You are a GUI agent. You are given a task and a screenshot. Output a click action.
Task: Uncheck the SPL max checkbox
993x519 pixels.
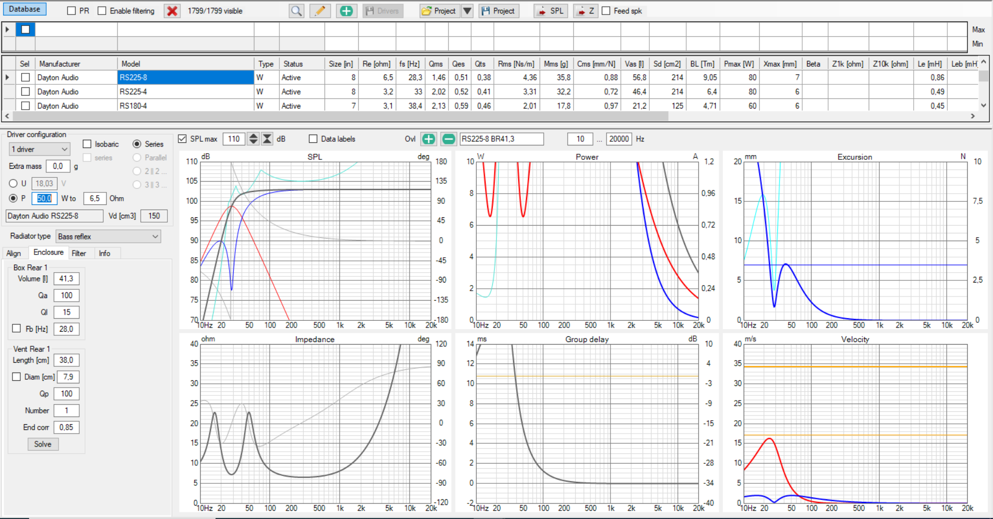point(182,139)
